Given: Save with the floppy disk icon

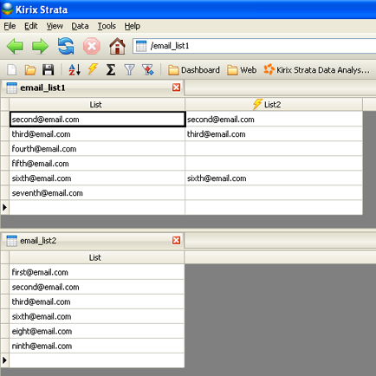Looking at the screenshot, I should [49, 70].
